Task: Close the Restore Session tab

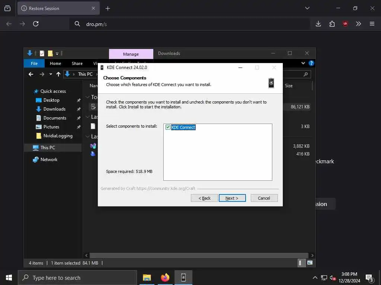Action: [93, 8]
